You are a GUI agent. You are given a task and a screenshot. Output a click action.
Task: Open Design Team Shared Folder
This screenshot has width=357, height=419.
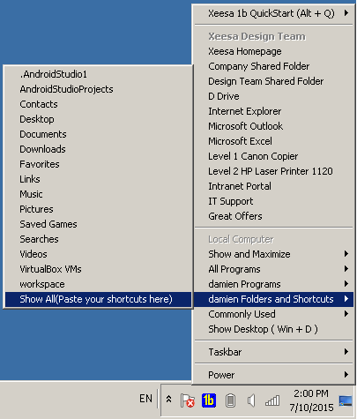pos(274,81)
